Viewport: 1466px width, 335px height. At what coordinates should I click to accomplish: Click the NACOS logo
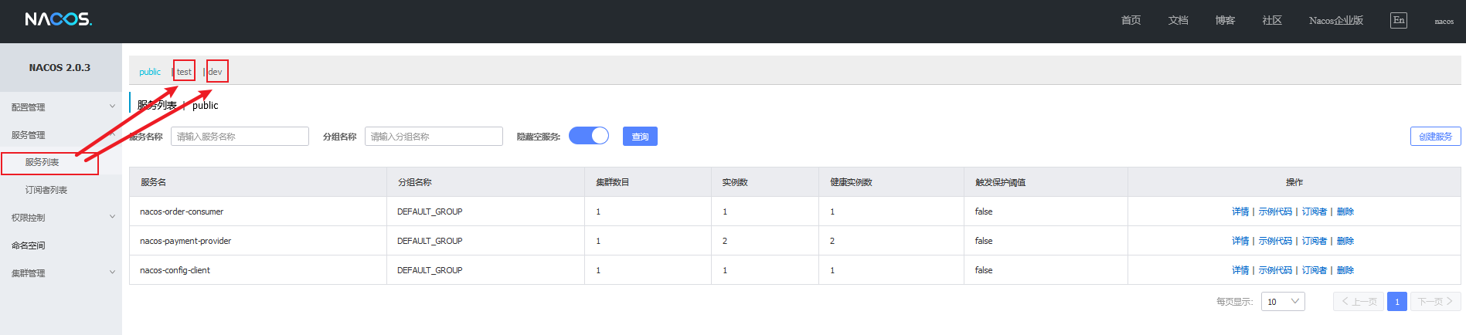pyautogui.click(x=58, y=19)
